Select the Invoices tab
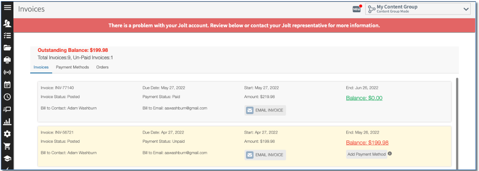 pyautogui.click(x=41, y=67)
